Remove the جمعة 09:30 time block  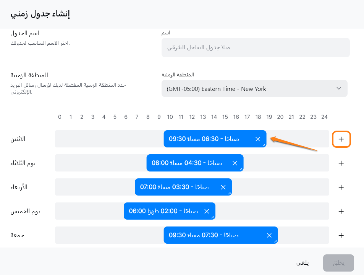click(269, 235)
